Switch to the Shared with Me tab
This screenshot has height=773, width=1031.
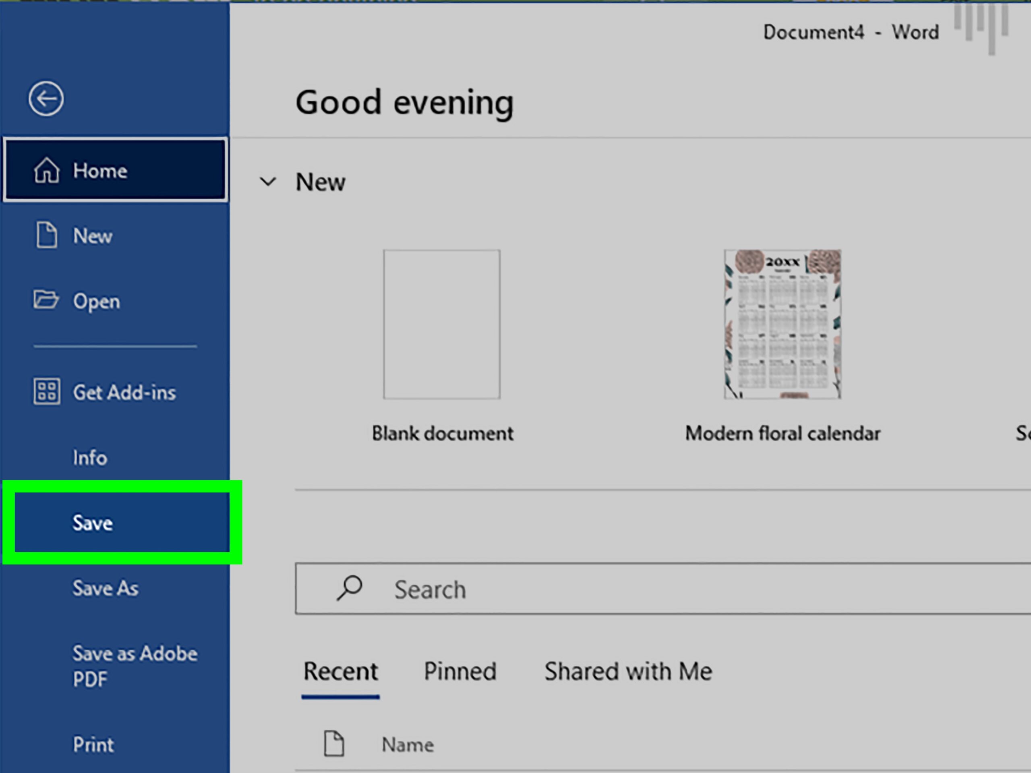628,672
